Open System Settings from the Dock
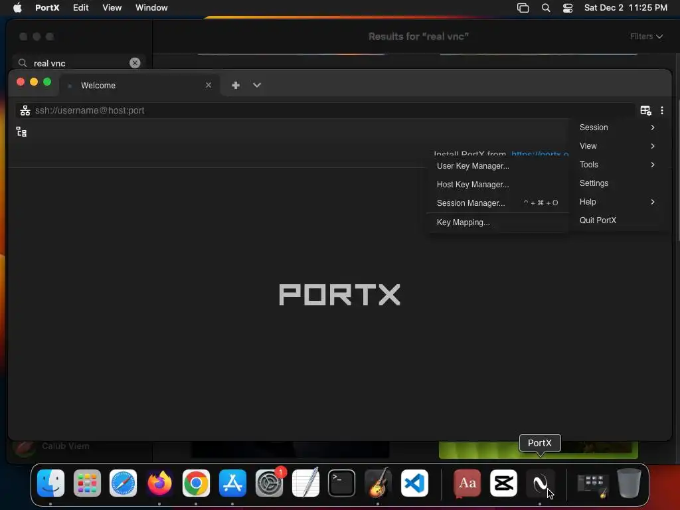The width and height of the screenshot is (680, 510). coord(269,483)
